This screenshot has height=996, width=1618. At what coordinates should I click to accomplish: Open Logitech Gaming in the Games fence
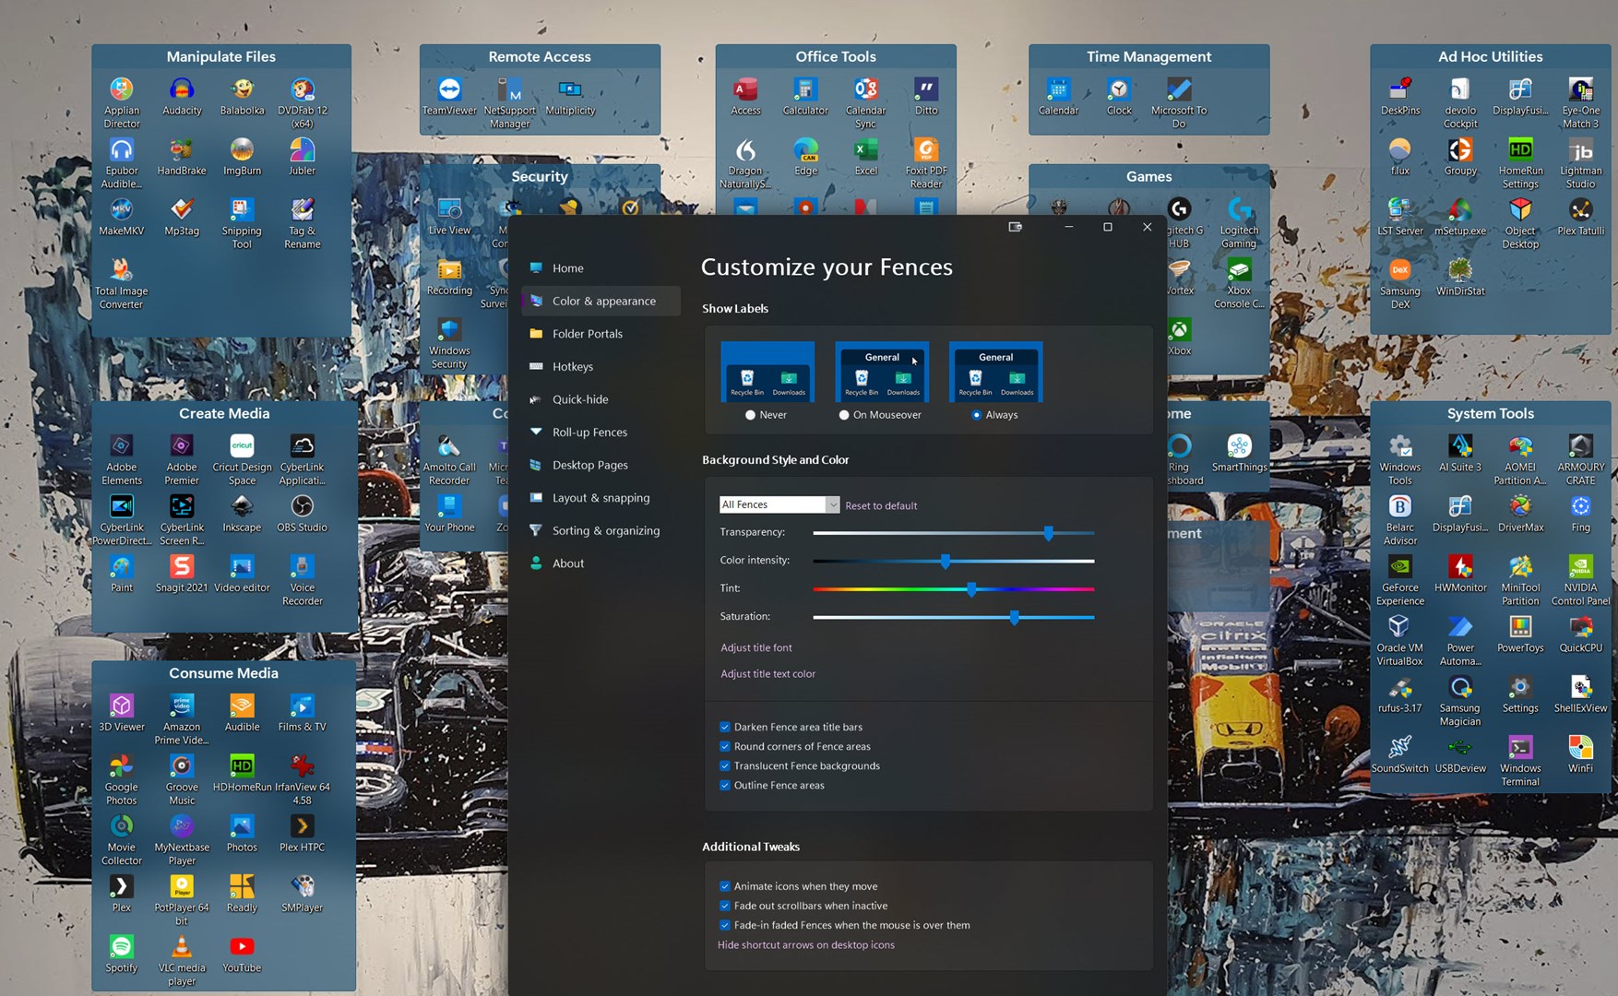1239,223
